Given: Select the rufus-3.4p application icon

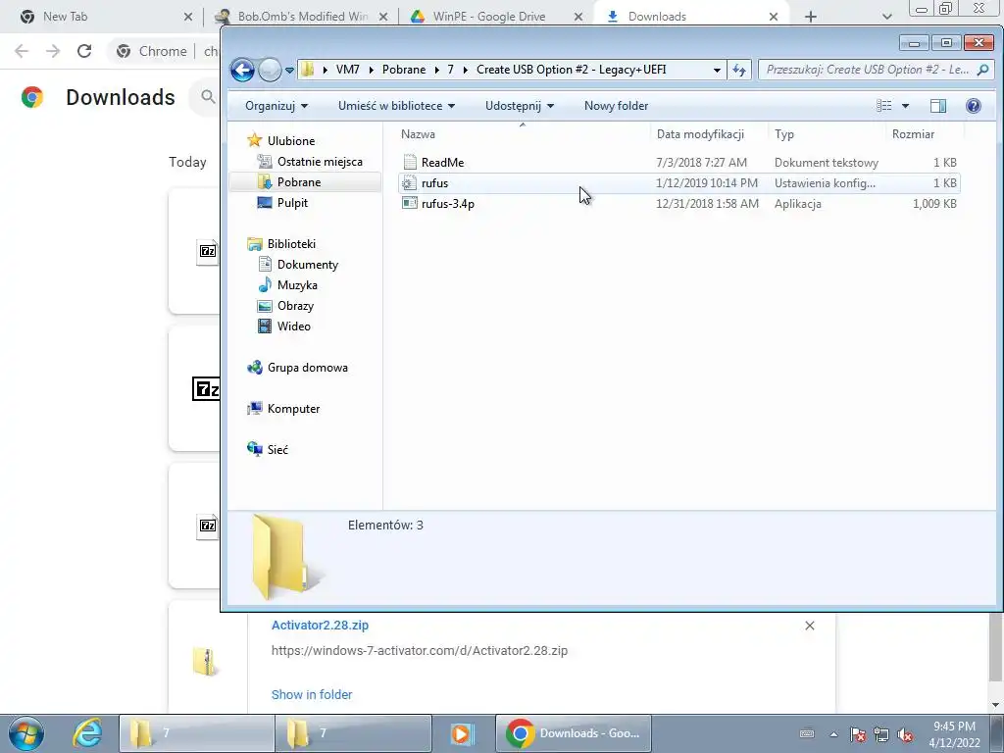Looking at the screenshot, I should [410, 204].
